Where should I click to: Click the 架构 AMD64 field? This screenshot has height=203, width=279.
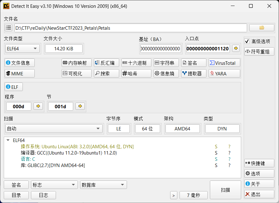click(183, 129)
